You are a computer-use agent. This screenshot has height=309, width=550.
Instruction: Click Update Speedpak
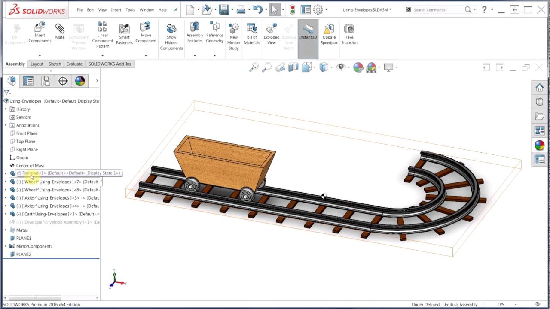click(329, 34)
